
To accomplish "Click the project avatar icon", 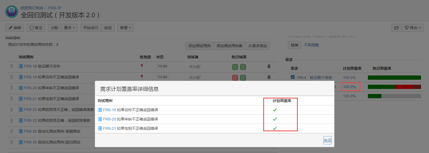I will pos(12,12).
